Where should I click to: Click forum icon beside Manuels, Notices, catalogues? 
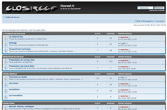click(6, 108)
